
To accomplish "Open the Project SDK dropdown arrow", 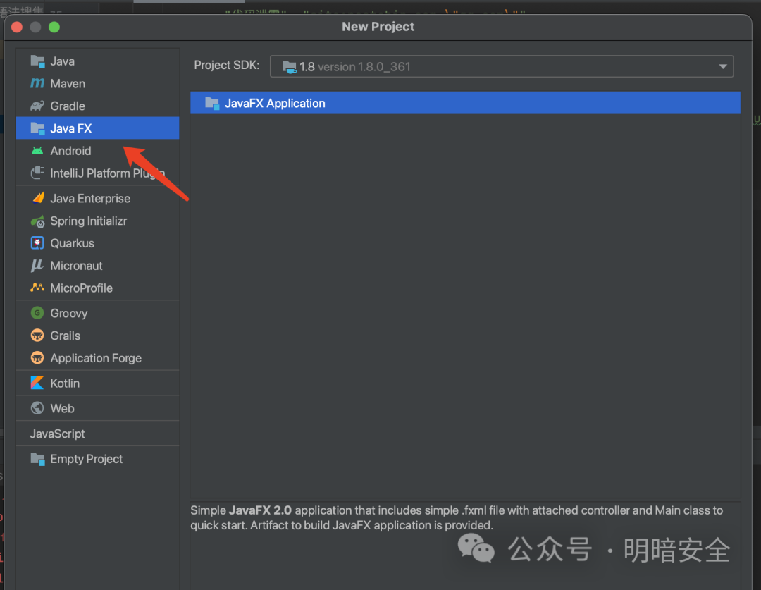I will click(722, 67).
